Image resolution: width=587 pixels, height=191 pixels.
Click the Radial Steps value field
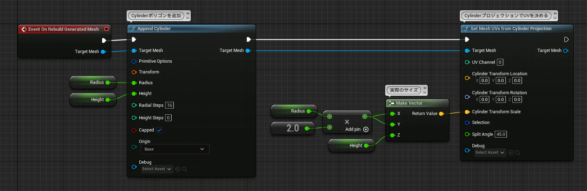click(169, 105)
